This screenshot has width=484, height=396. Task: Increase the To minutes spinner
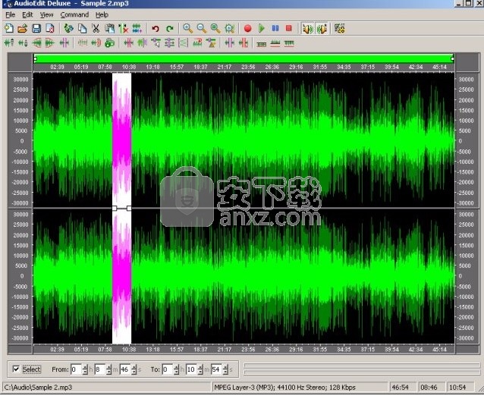click(200, 366)
